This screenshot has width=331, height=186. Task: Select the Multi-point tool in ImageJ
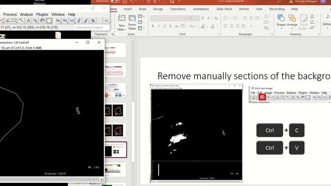(x=14, y=21)
